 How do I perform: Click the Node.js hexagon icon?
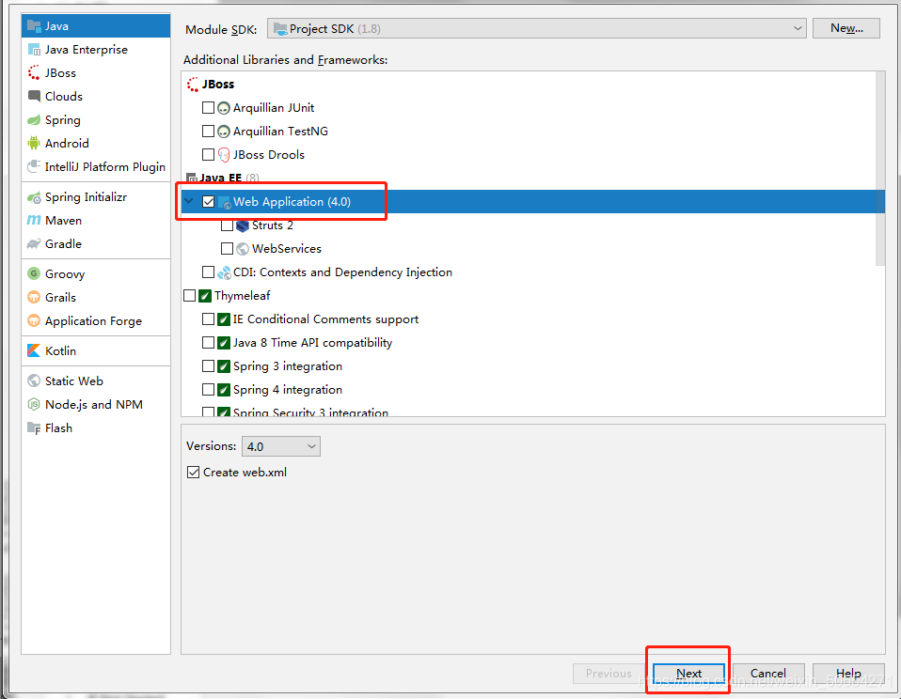[34, 405]
